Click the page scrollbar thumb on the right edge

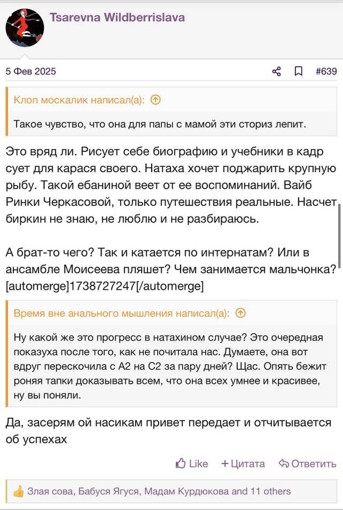pyautogui.click(x=340, y=236)
